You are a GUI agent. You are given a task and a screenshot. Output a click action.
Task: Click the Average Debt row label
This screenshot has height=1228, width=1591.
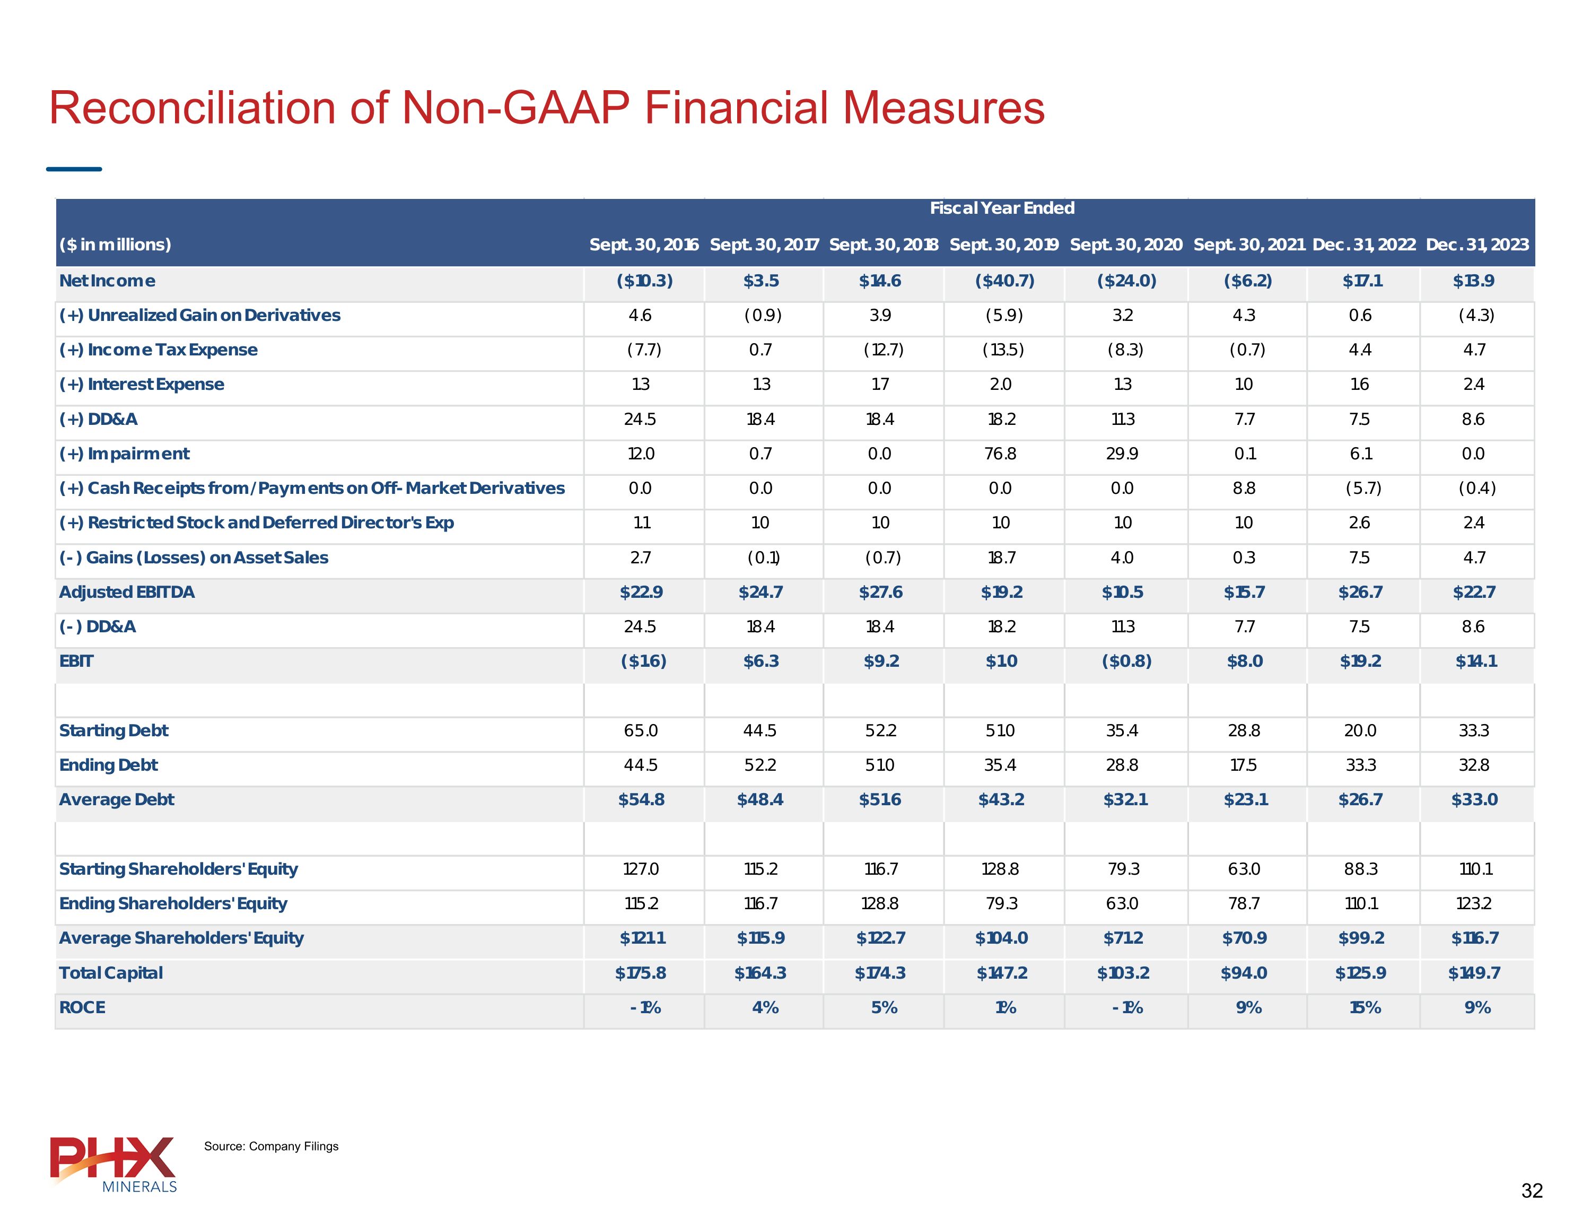(117, 800)
